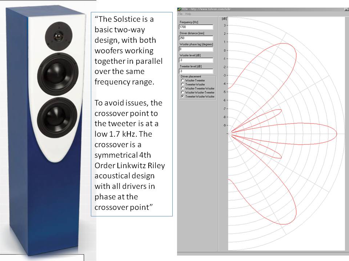Image resolution: width=349 pixels, height=261 pixels.
Task: Open the Help menu in XDir
Action: tap(188, 14)
